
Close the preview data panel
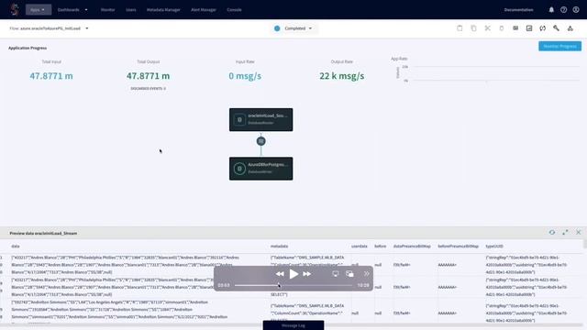[x=579, y=232]
